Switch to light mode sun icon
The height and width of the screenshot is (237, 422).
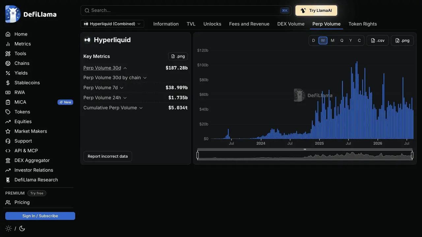click(9, 228)
